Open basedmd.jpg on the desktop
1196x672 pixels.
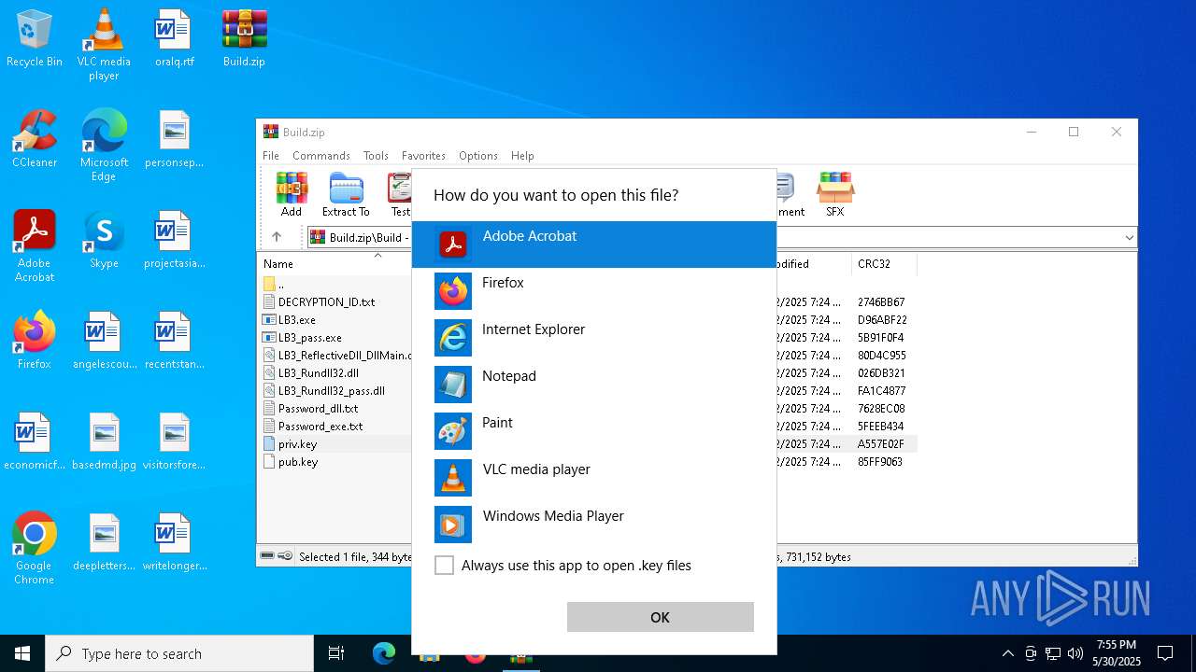(104, 441)
